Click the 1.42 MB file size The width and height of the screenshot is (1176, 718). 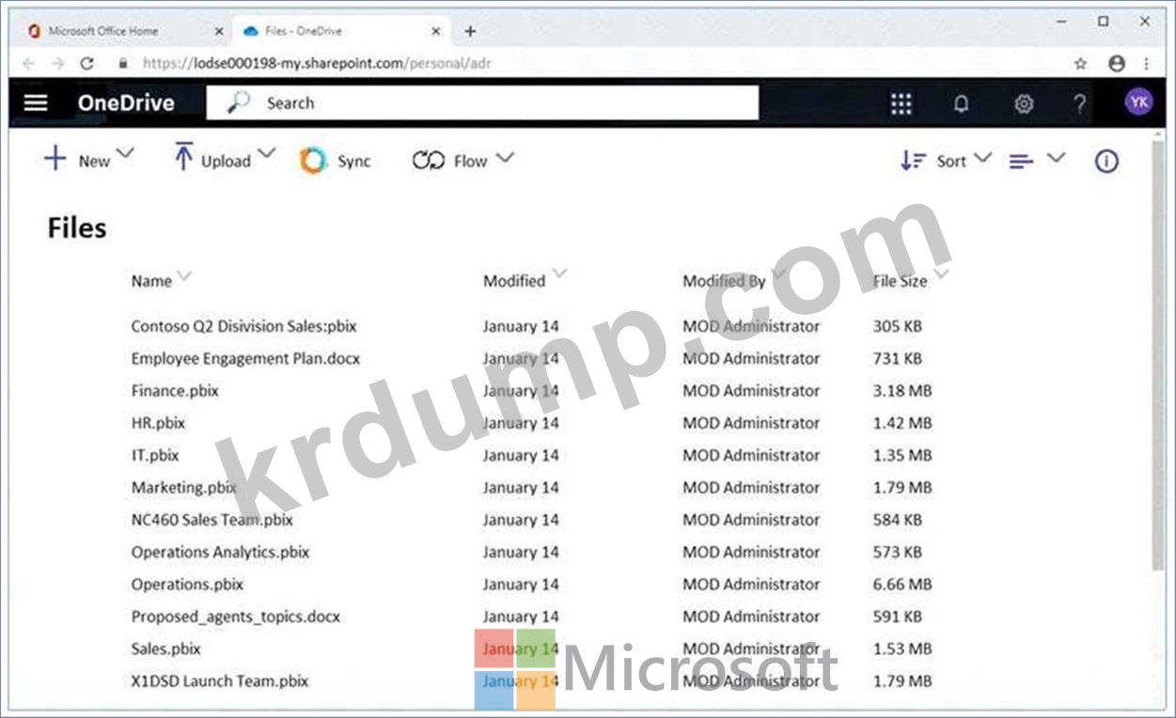pyautogui.click(x=902, y=423)
